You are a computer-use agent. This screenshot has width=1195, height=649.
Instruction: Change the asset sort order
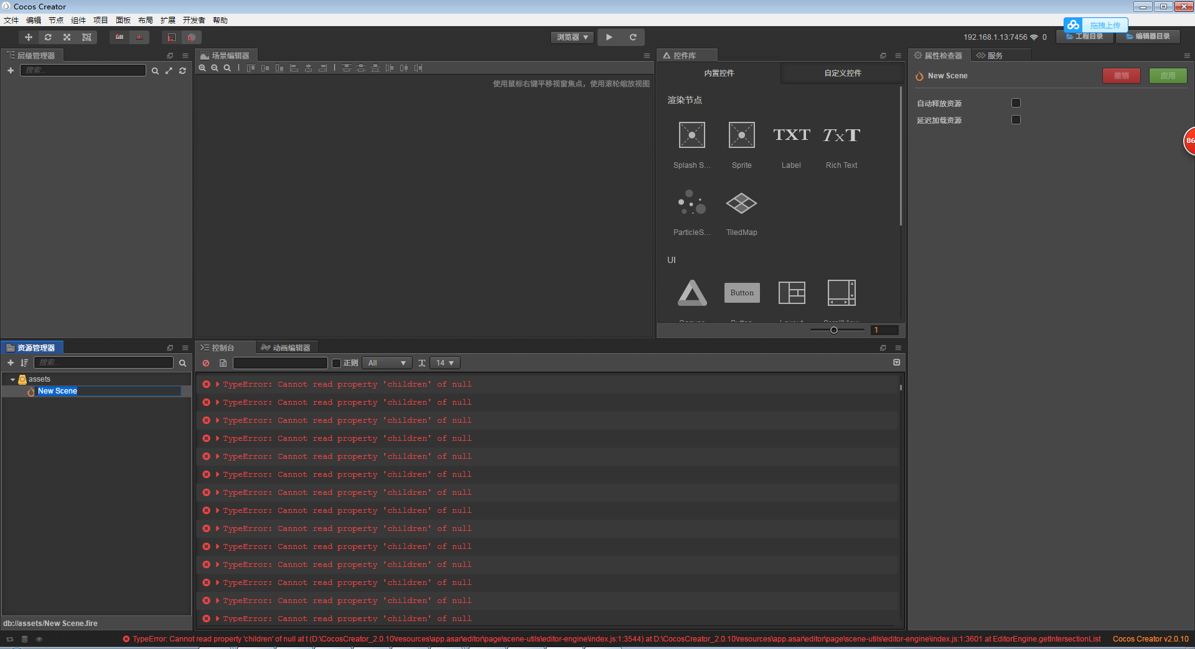tap(24, 362)
